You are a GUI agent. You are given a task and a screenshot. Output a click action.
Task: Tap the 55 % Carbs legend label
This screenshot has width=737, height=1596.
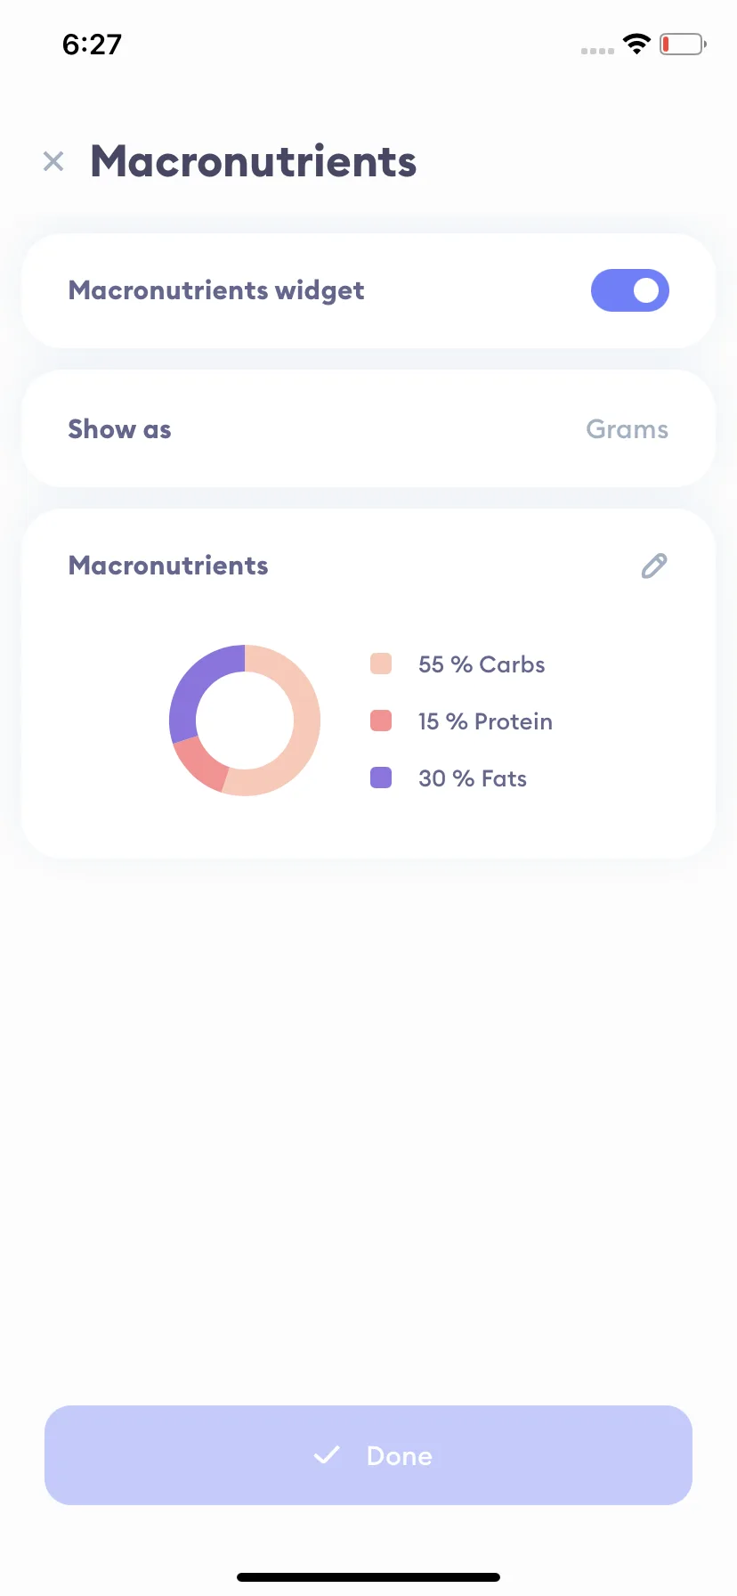point(482,664)
